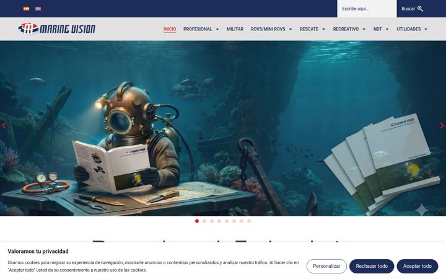The width and height of the screenshot is (446, 279).
Task: Open the INICIO menu item
Action: (170, 29)
